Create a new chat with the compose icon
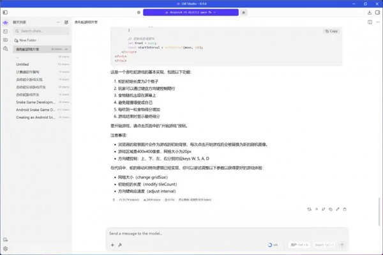This screenshot has width=383, height=255. tap(66, 22)
